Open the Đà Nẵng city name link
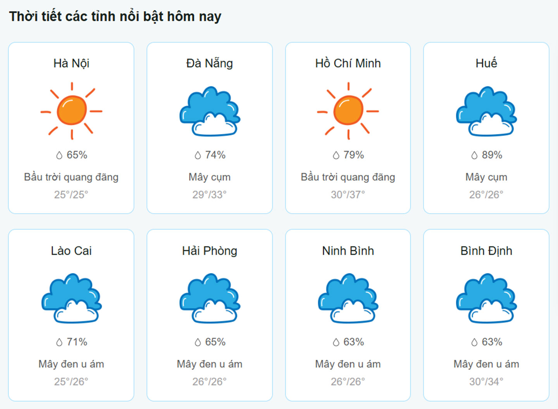The width and height of the screenshot is (558, 409). (x=210, y=63)
